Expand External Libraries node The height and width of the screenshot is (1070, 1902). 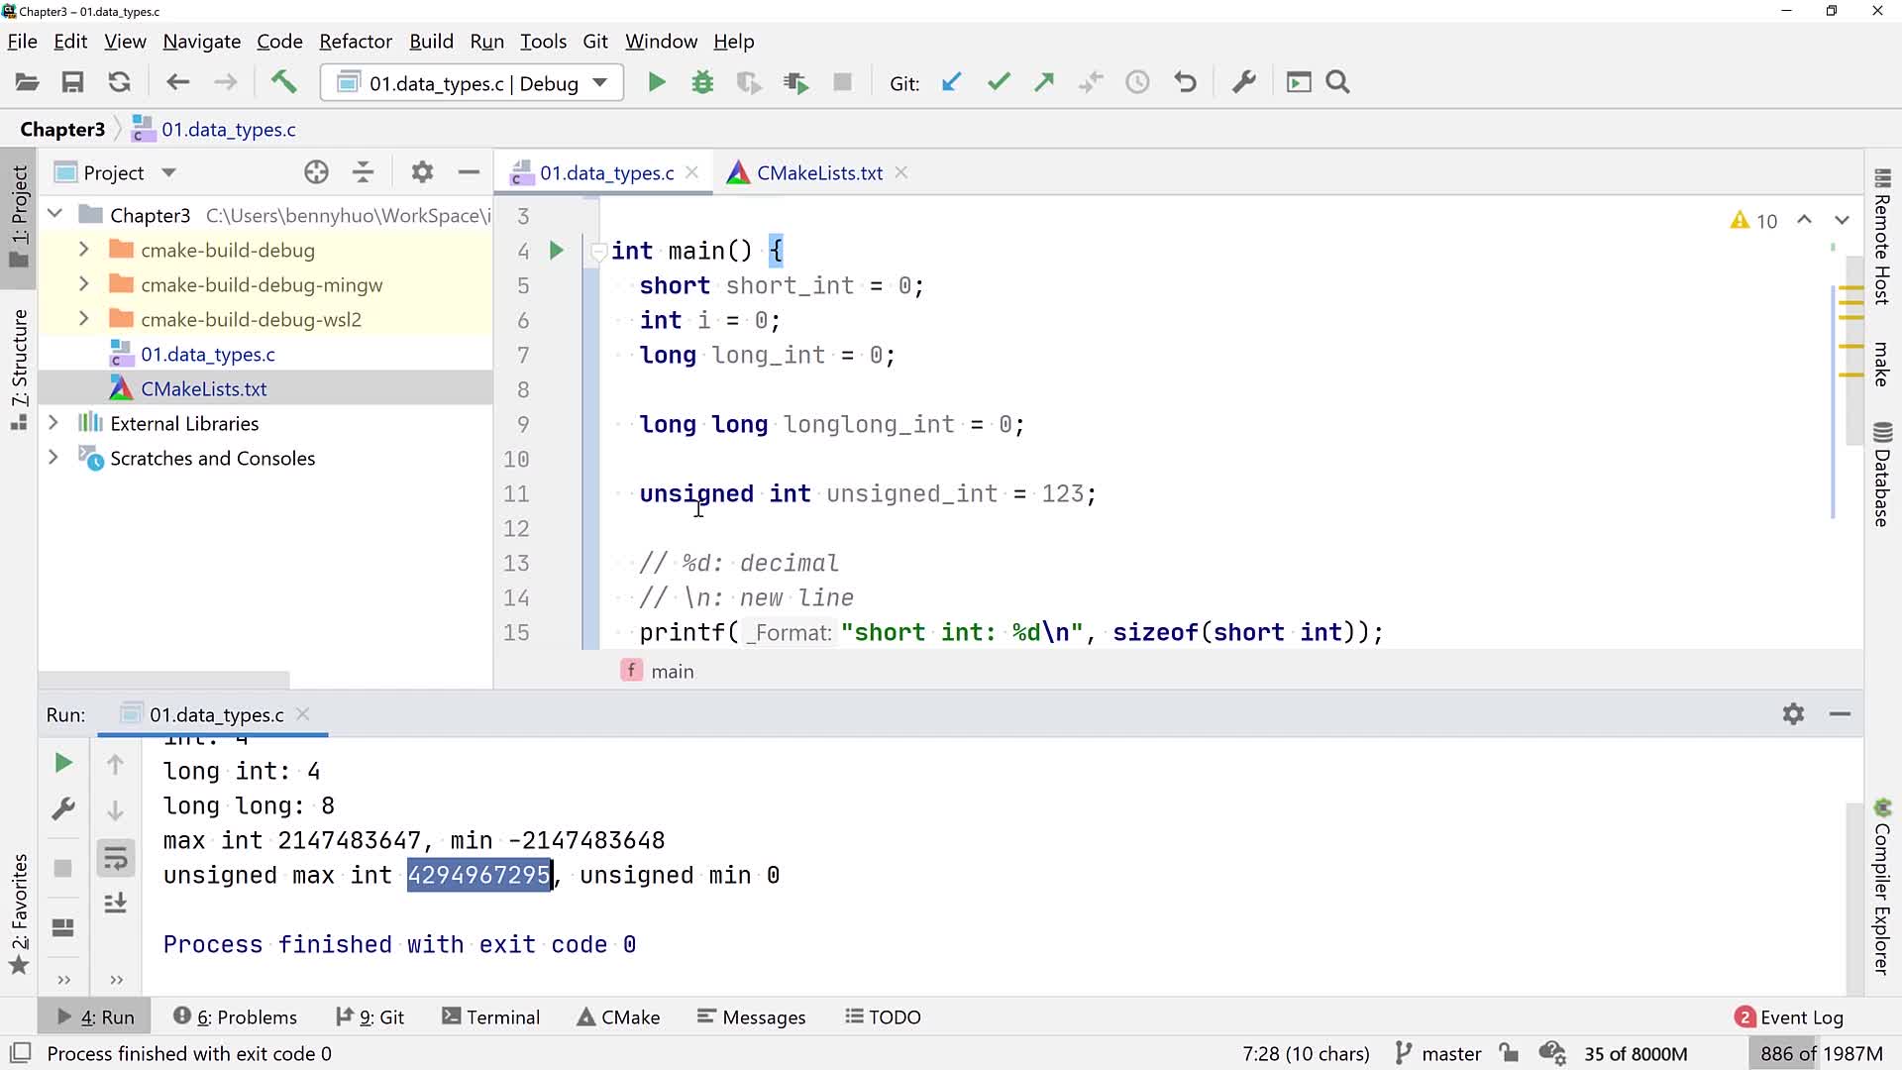coord(53,423)
